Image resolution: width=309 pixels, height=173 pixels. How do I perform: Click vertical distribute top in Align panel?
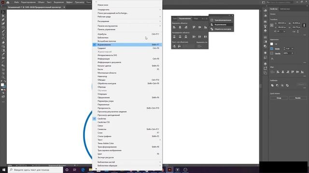click(174, 37)
